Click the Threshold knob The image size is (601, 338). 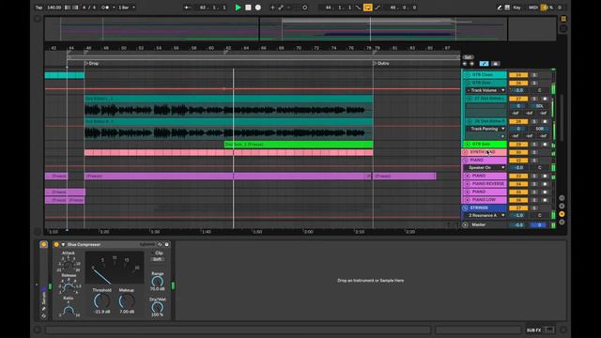[101, 301]
